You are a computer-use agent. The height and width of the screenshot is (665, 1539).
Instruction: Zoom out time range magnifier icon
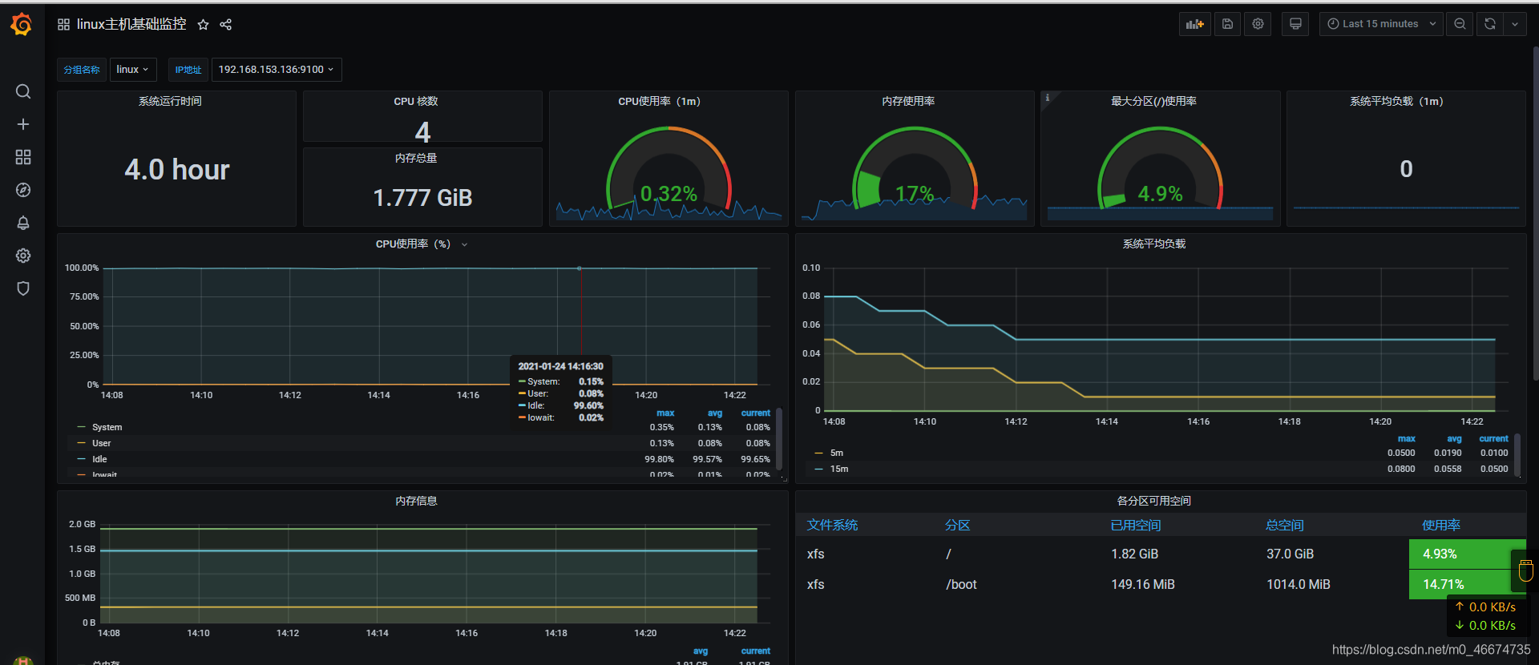point(1460,24)
